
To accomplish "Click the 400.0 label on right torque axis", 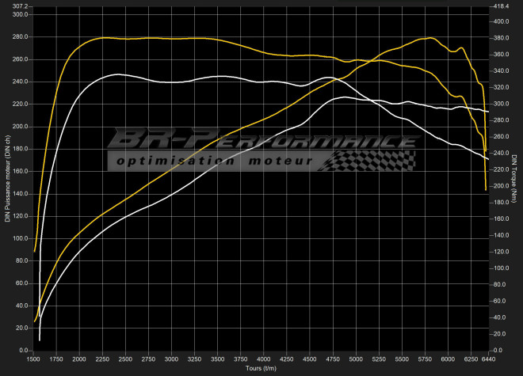I will point(502,21).
